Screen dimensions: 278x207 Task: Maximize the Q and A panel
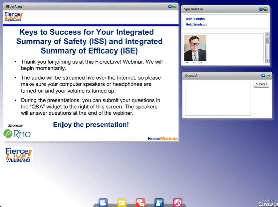coord(268,76)
